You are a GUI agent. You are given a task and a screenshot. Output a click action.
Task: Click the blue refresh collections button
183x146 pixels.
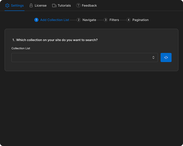coord(166,57)
